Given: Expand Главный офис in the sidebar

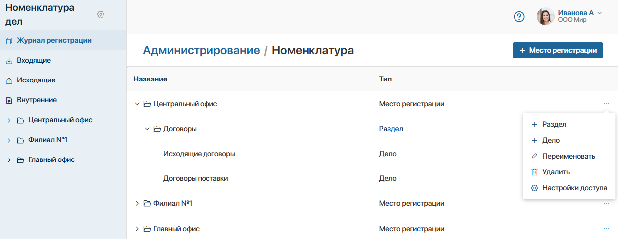Looking at the screenshot, I should (x=9, y=160).
